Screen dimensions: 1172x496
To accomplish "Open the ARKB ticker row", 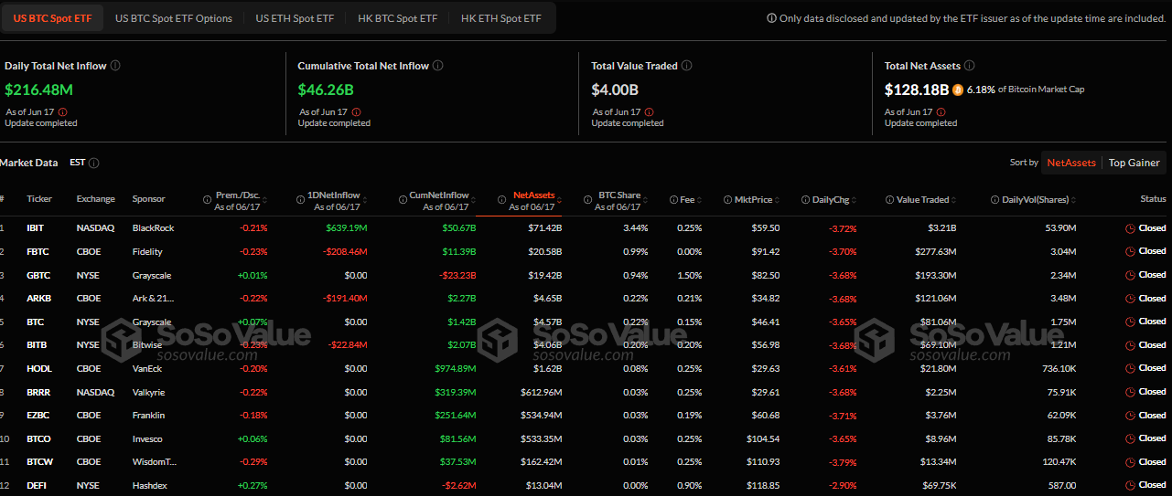I will (586, 298).
